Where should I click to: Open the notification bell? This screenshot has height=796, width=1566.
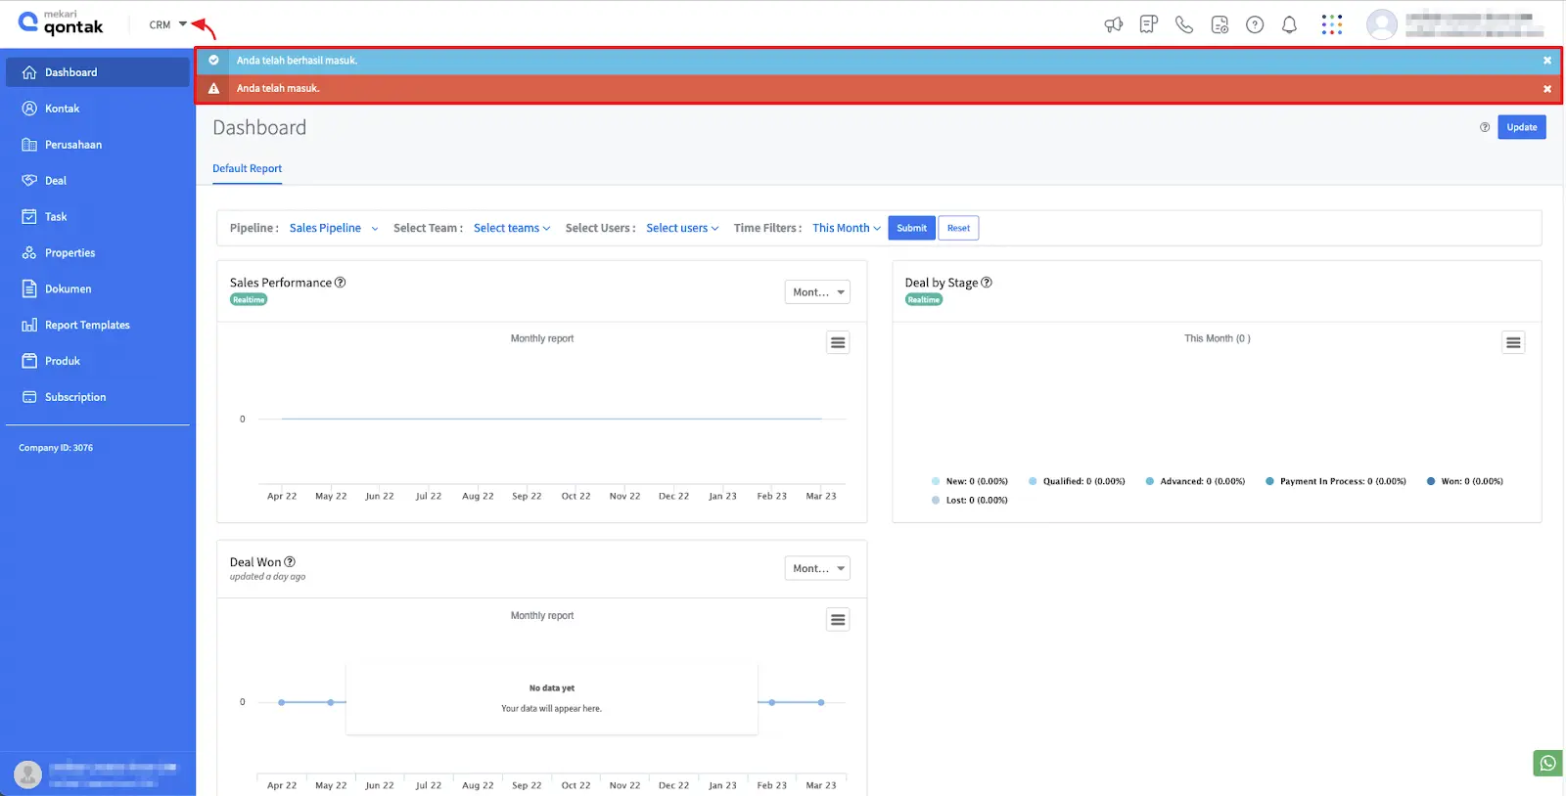(x=1289, y=25)
